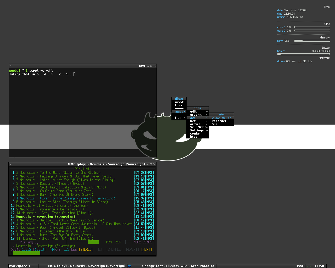Screen dimensions: 335x268
Task: Expand the flux submenu entry
Action: pyautogui.click(x=179, y=118)
